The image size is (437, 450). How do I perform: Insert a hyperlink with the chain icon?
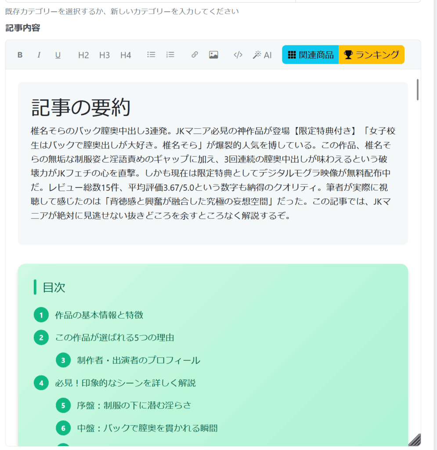(x=195, y=54)
